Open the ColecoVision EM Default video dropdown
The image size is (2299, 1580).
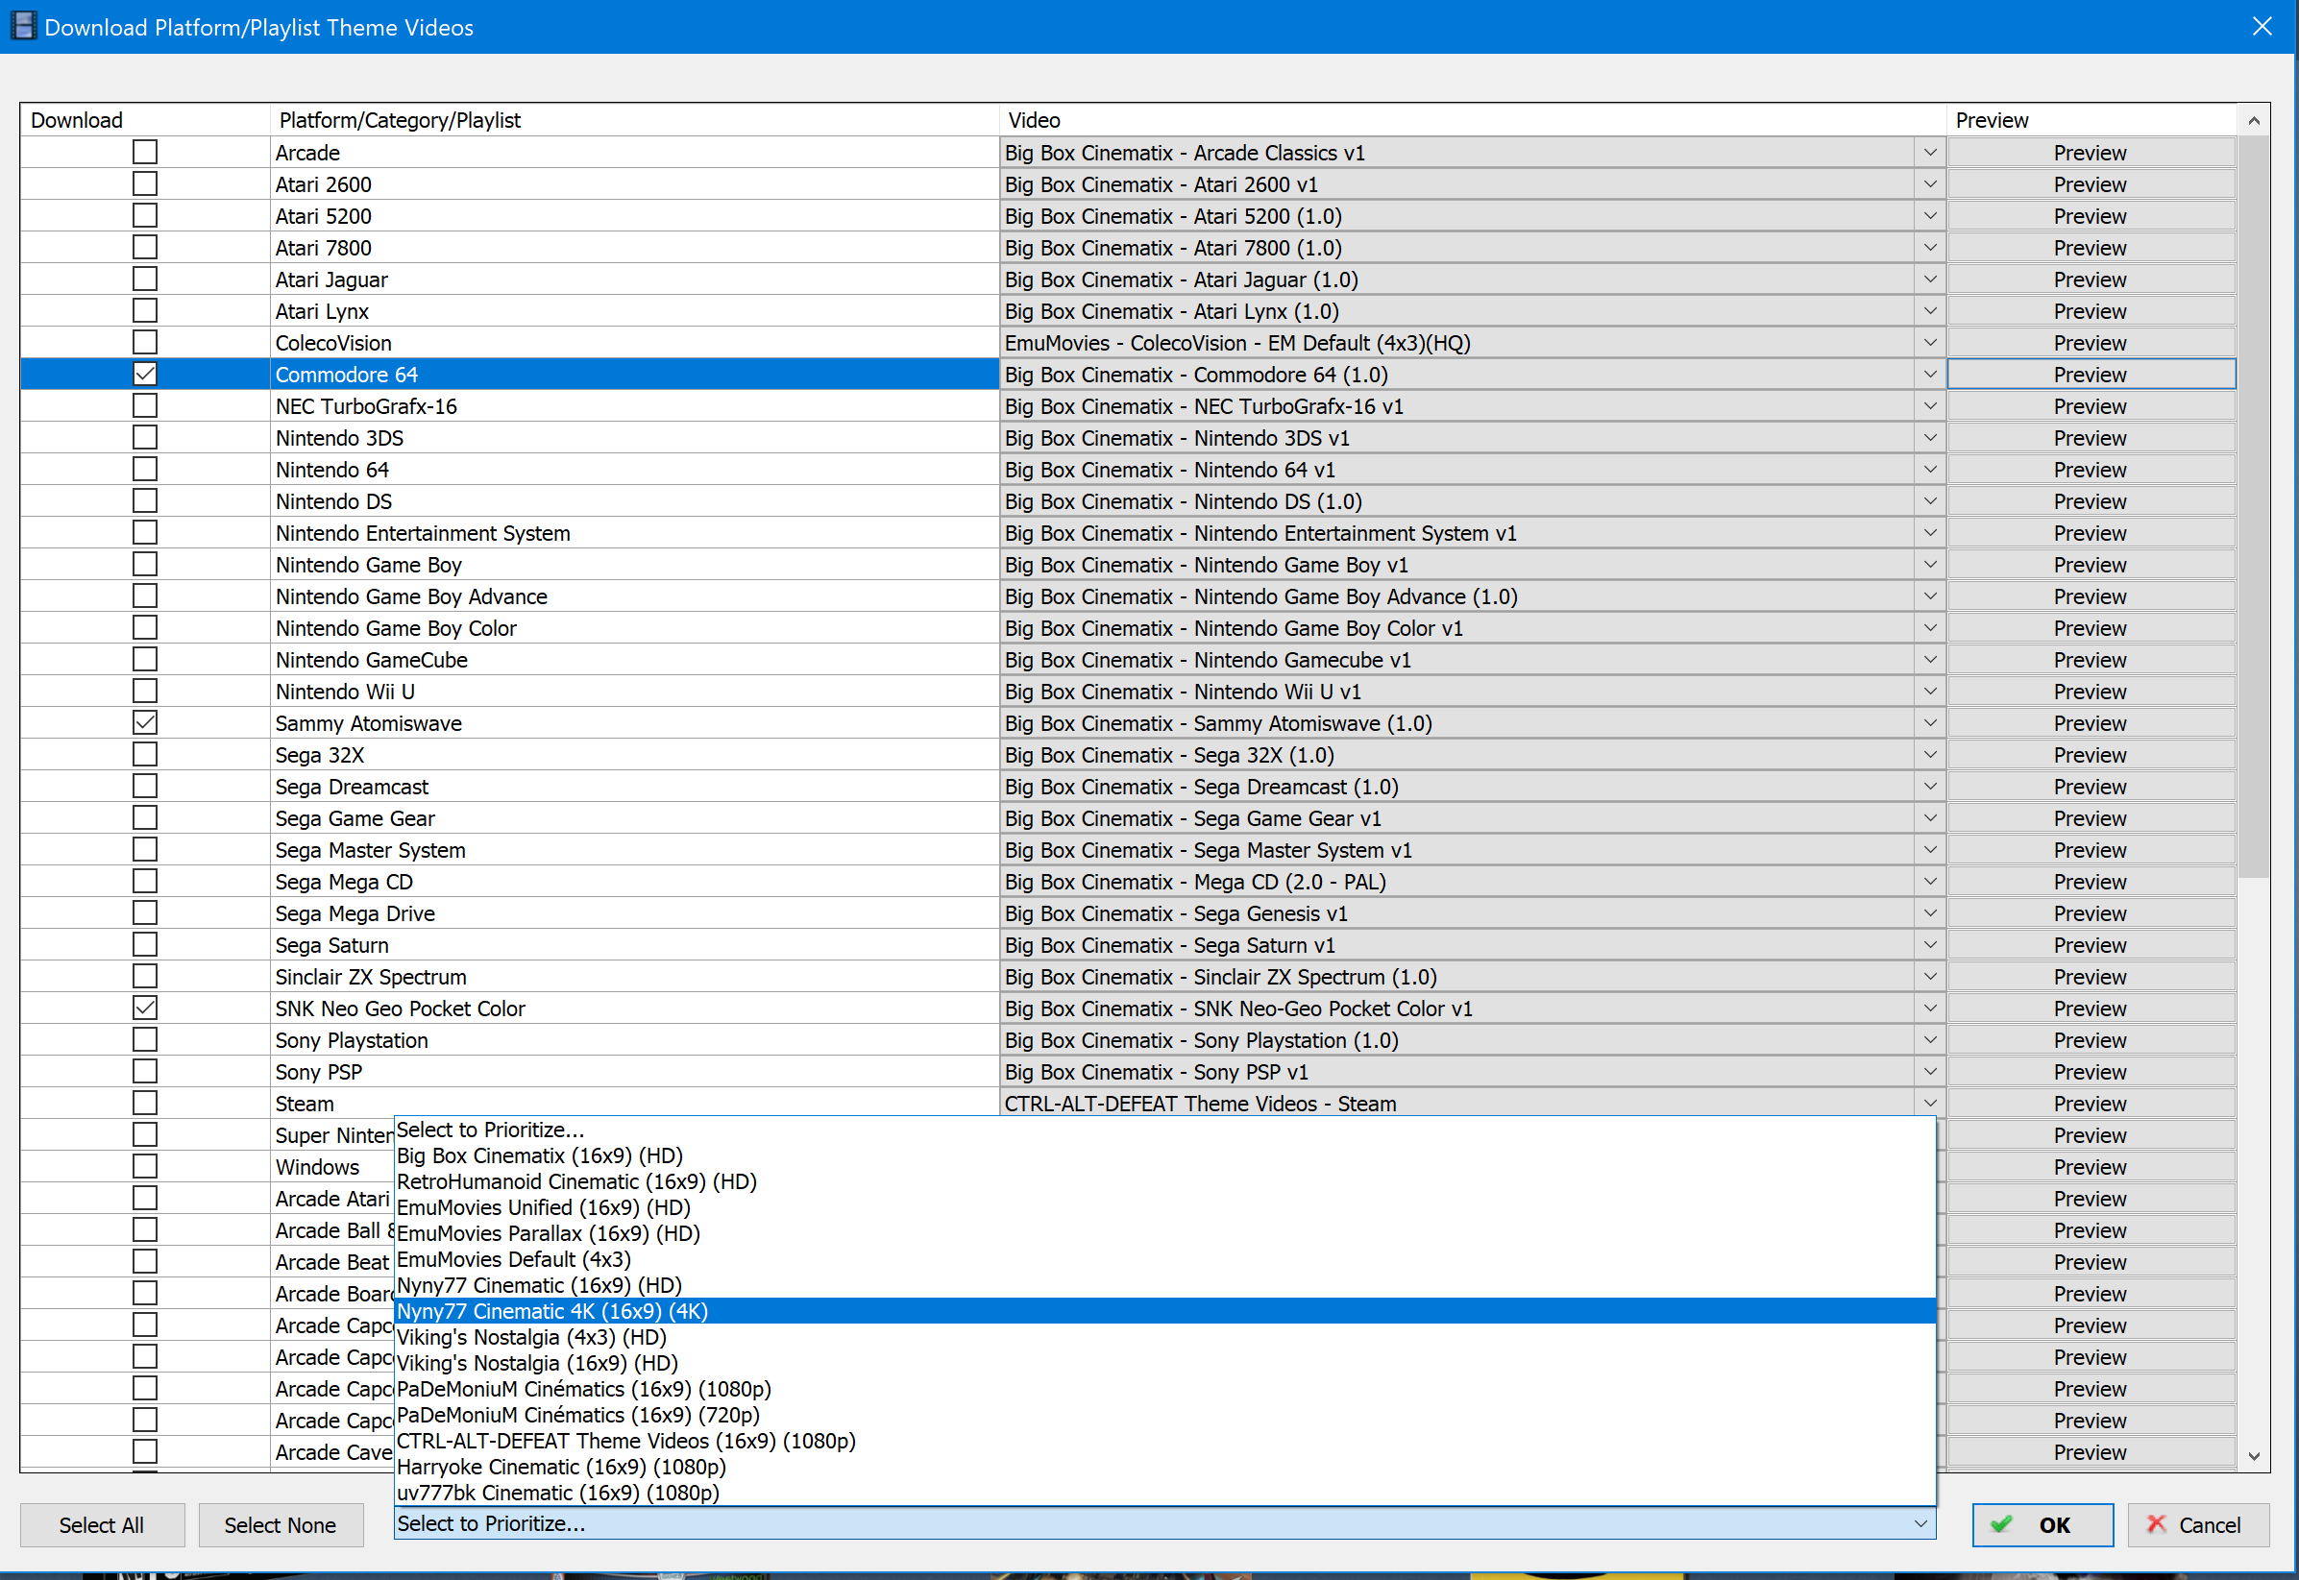tap(1930, 343)
